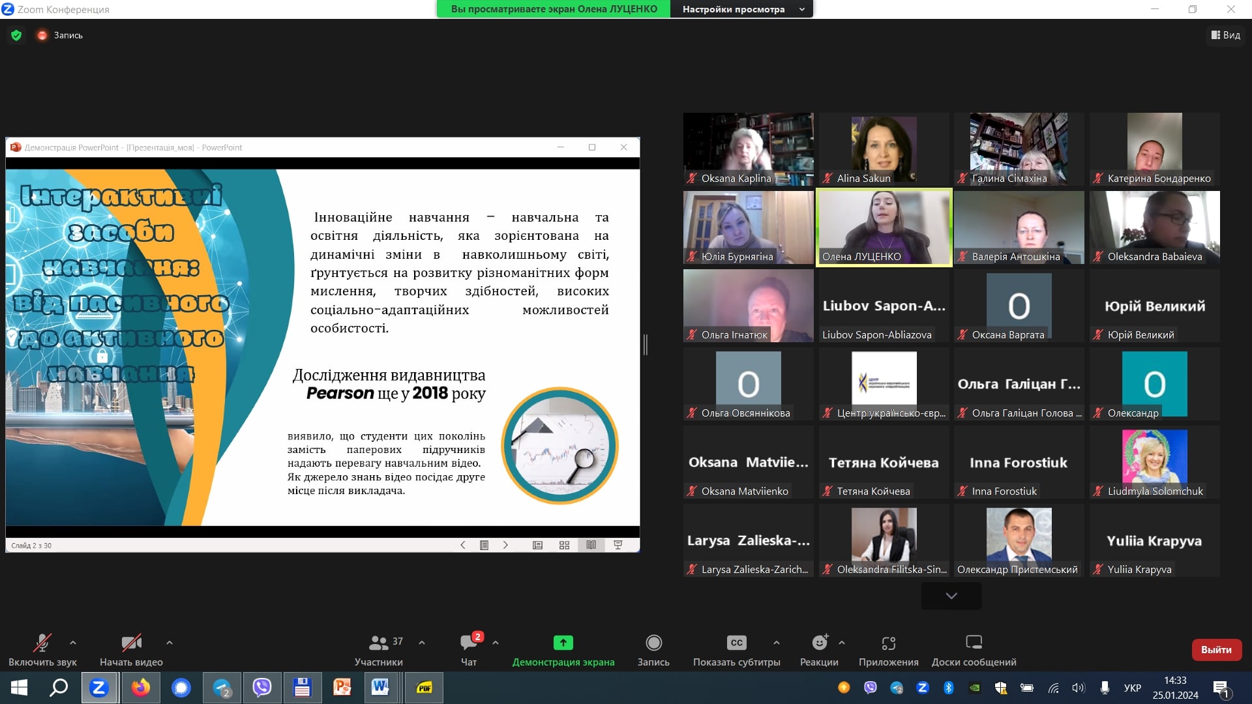Click the green screen share icon
The height and width of the screenshot is (704, 1252).
pyautogui.click(x=563, y=643)
